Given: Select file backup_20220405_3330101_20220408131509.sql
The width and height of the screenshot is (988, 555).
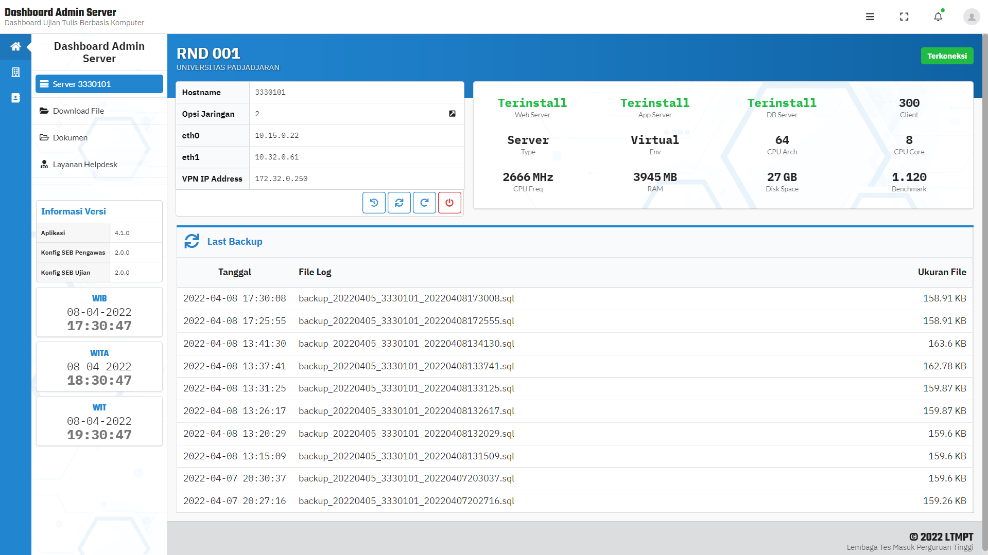Looking at the screenshot, I should coord(406,456).
